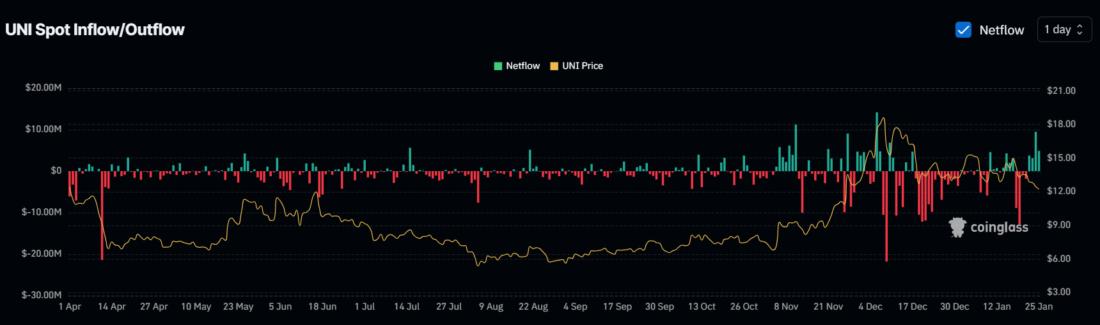Screen dimensions: 1100x325
Task: Click the 27 Apr date label
Action: click(x=154, y=306)
